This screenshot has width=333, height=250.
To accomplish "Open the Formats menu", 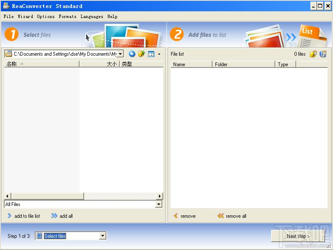I will coord(67,16).
